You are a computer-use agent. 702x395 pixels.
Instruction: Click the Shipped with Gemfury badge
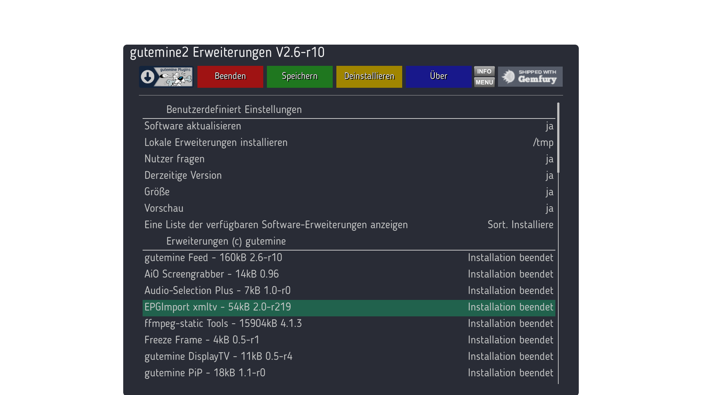[530, 77]
